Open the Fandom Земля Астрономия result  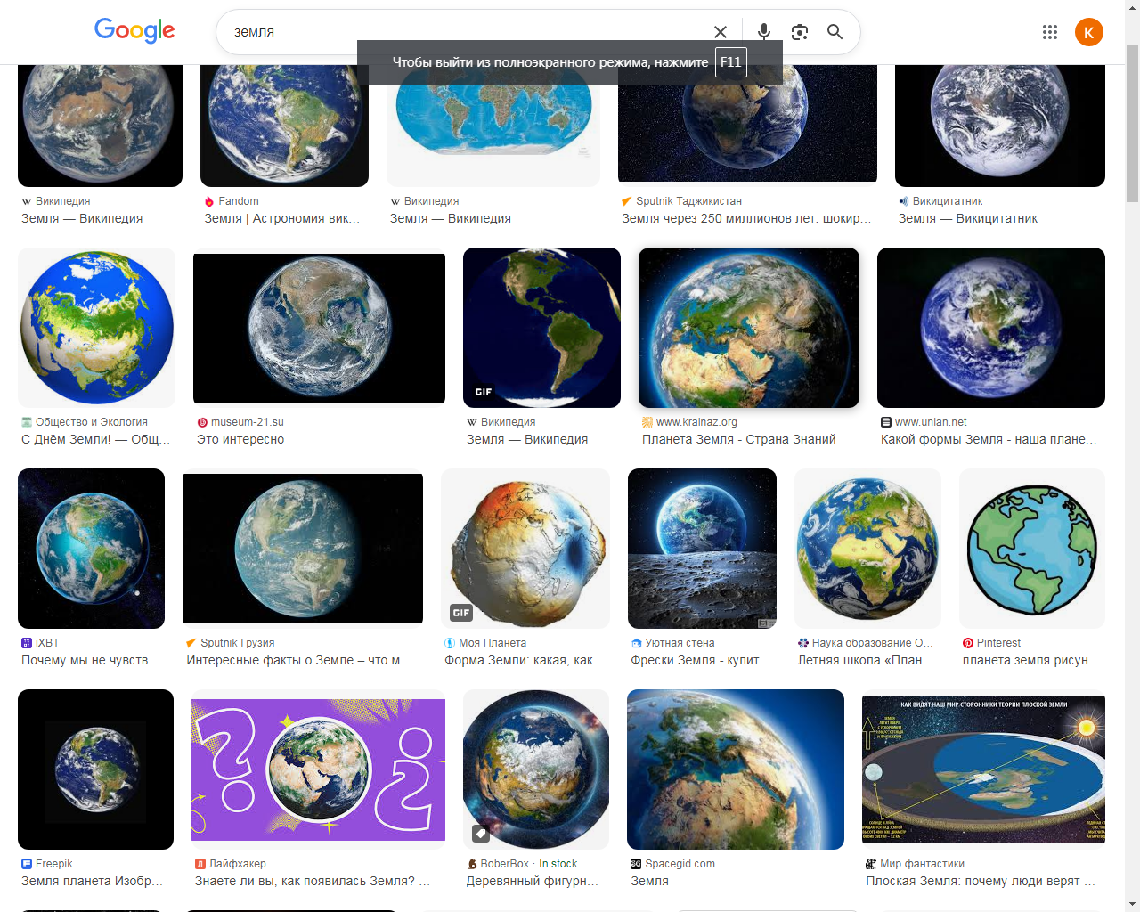(282, 218)
